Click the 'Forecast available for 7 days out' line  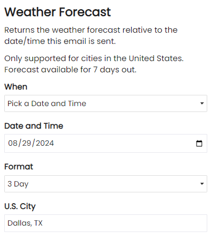[x=70, y=70]
